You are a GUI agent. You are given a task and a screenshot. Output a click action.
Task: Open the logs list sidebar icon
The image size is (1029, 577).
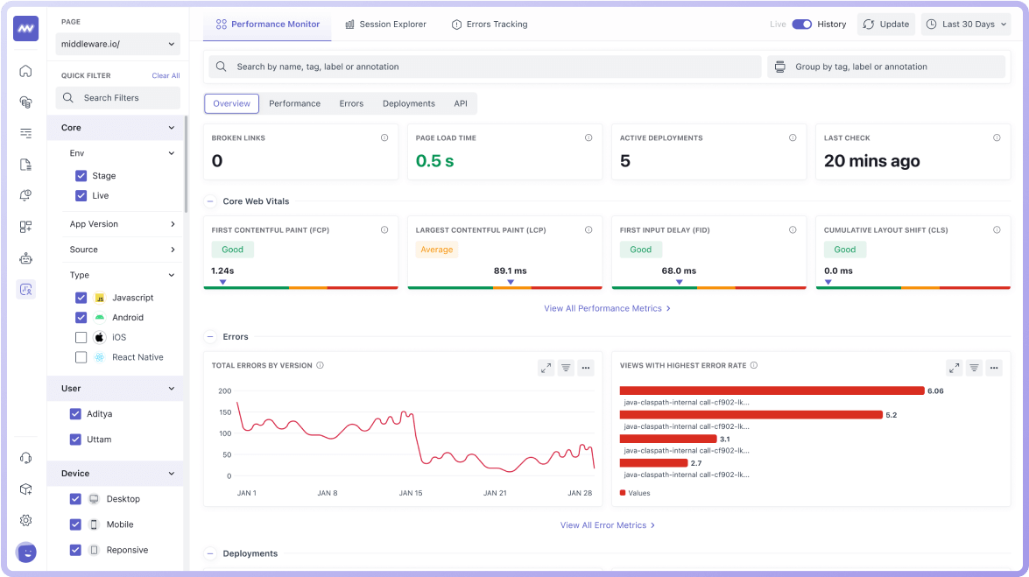[25, 133]
